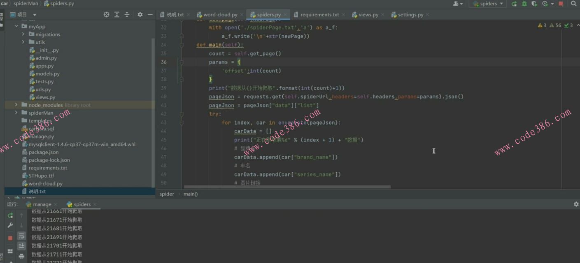The height and width of the screenshot is (263, 580).
Task: Toggle scroll-to-end in run console
Action: tap(21, 246)
